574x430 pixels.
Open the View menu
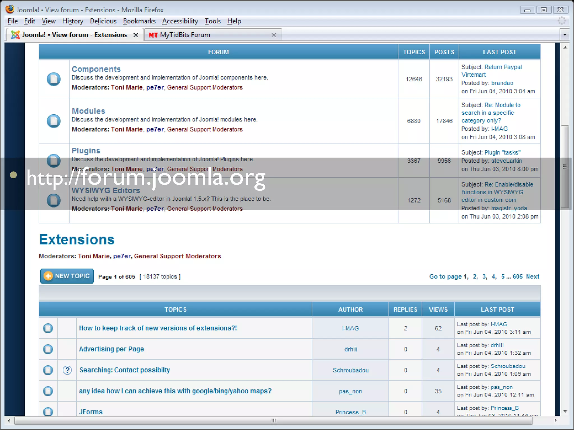click(49, 21)
